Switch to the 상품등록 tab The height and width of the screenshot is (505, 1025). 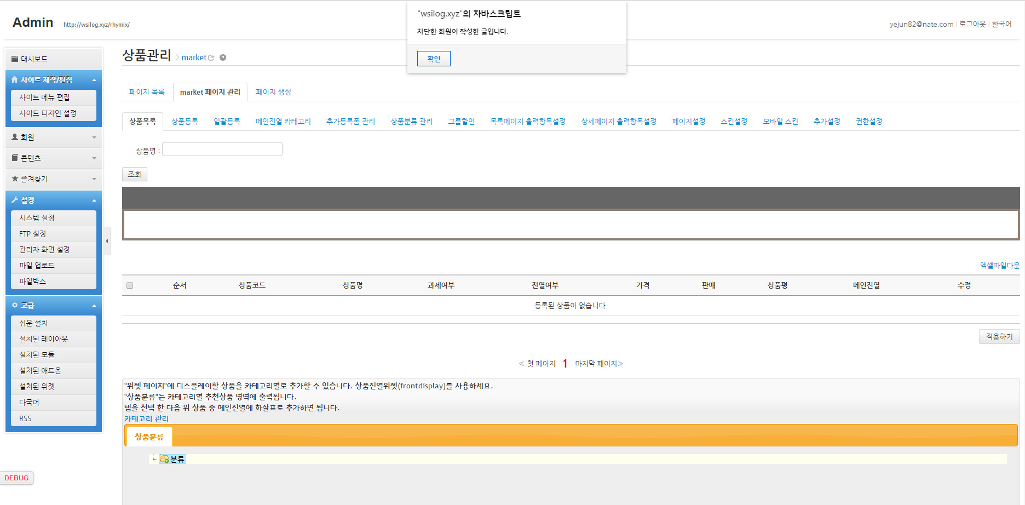click(185, 122)
